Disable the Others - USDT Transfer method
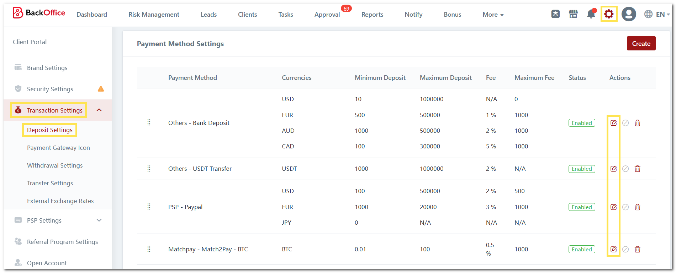676x273 pixels. pos(625,169)
